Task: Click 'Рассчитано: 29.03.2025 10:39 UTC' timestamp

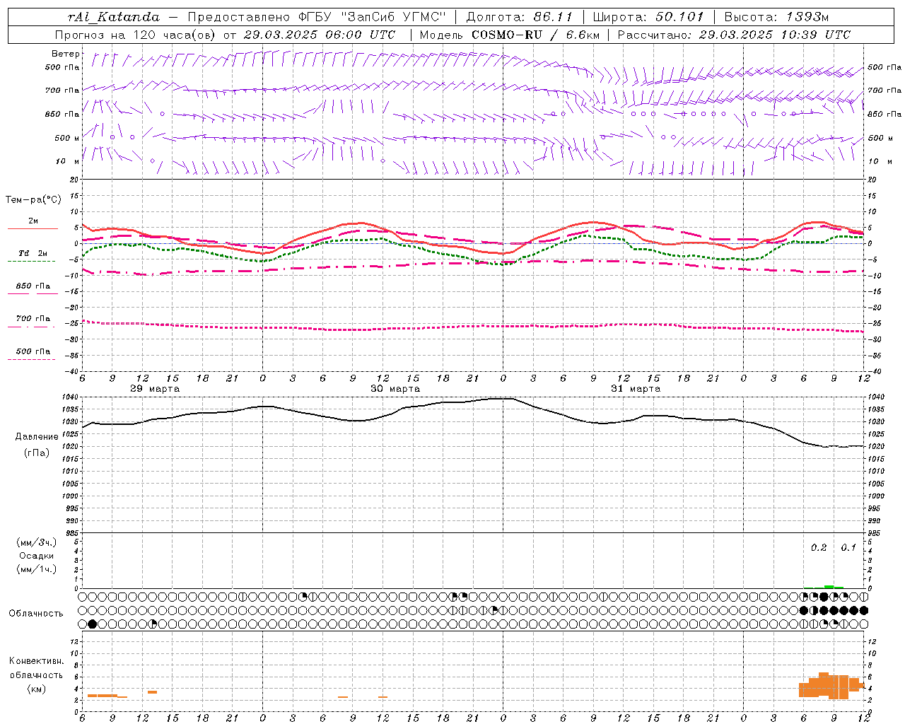Action: [734, 35]
